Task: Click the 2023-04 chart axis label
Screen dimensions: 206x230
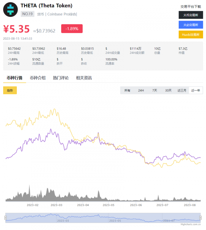Action: point(83,205)
